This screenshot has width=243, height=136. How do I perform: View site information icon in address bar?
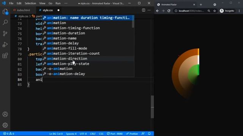point(176,11)
